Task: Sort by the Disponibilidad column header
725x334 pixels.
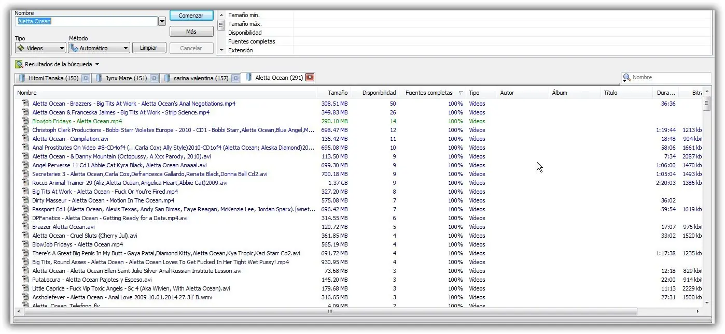Action: (x=375, y=93)
